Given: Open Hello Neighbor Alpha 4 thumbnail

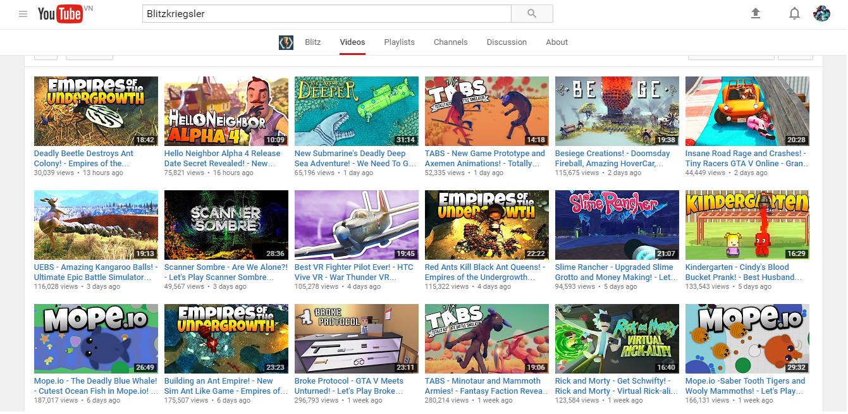Looking at the screenshot, I should click(226, 111).
